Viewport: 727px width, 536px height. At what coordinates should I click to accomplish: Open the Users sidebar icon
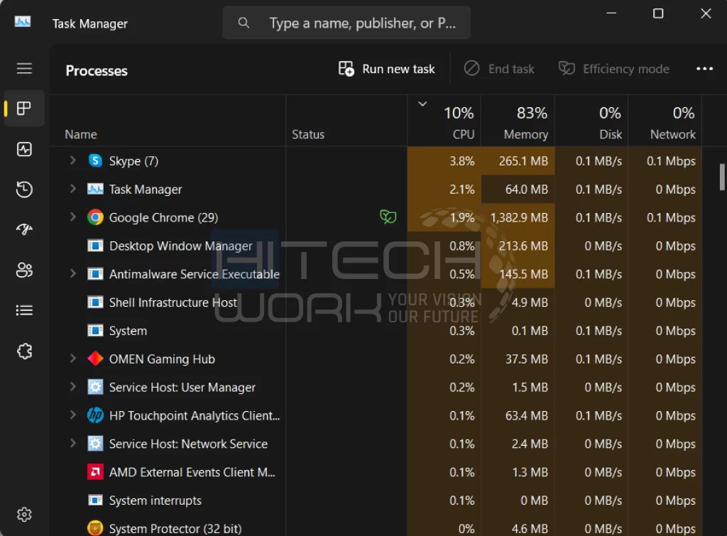[x=24, y=270]
